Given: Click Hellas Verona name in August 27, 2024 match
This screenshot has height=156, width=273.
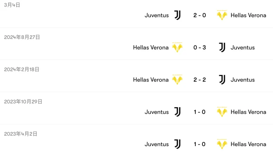Looking at the screenshot, I should 151,47.
